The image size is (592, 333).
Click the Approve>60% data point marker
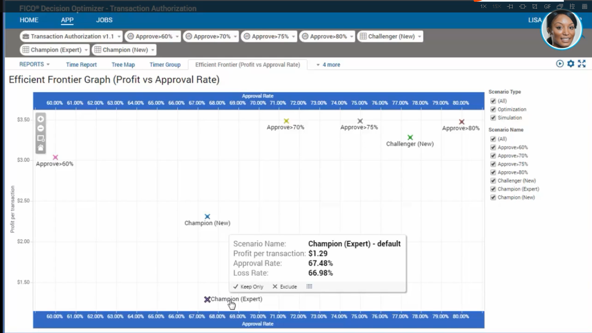point(55,157)
